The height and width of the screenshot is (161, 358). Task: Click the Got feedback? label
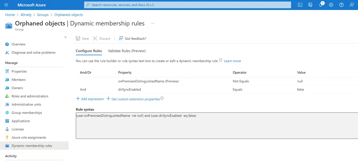click(136, 39)
